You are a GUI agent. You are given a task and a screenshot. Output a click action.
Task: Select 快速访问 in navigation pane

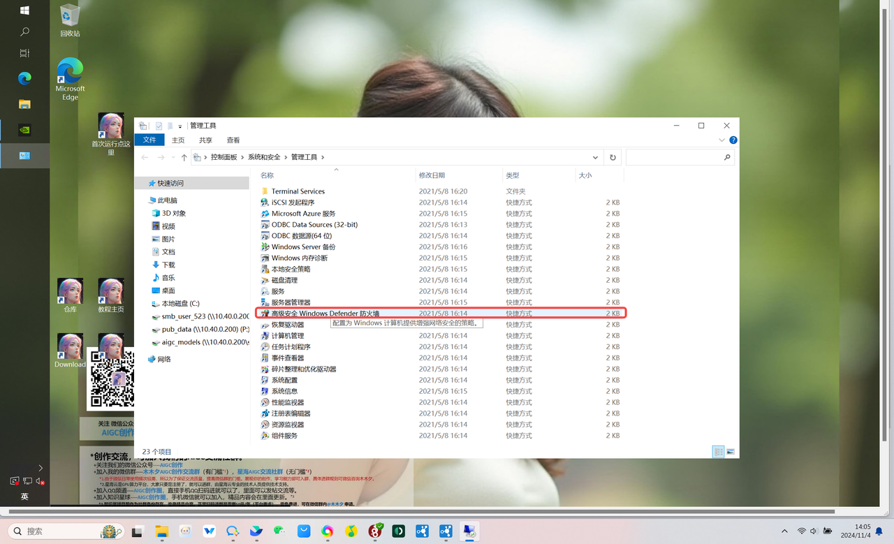point(170,184)
